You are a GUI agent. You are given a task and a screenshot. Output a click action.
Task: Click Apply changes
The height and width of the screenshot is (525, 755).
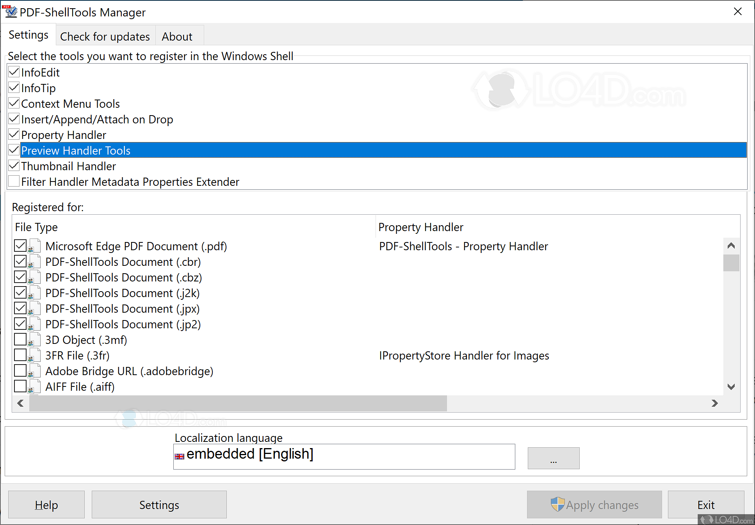[594, 504]
